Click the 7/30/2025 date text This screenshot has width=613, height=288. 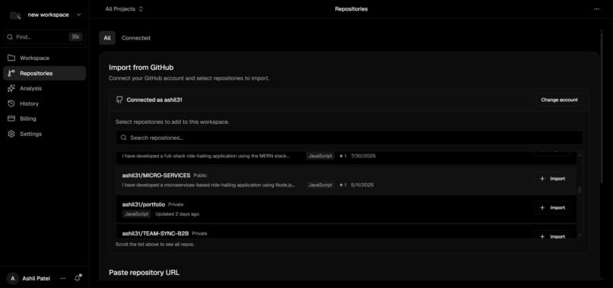click(364, 156)
